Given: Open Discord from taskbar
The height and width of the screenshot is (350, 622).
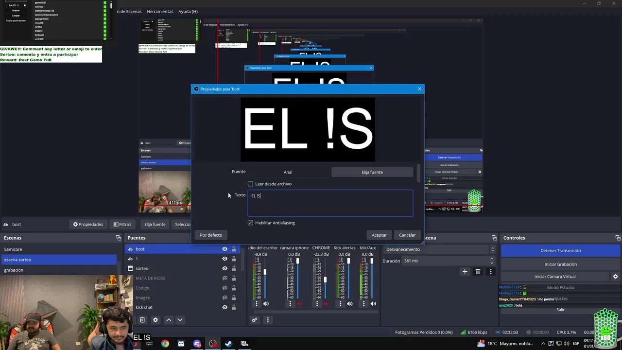Looking at the screenshot, I should tap(197, 344).
